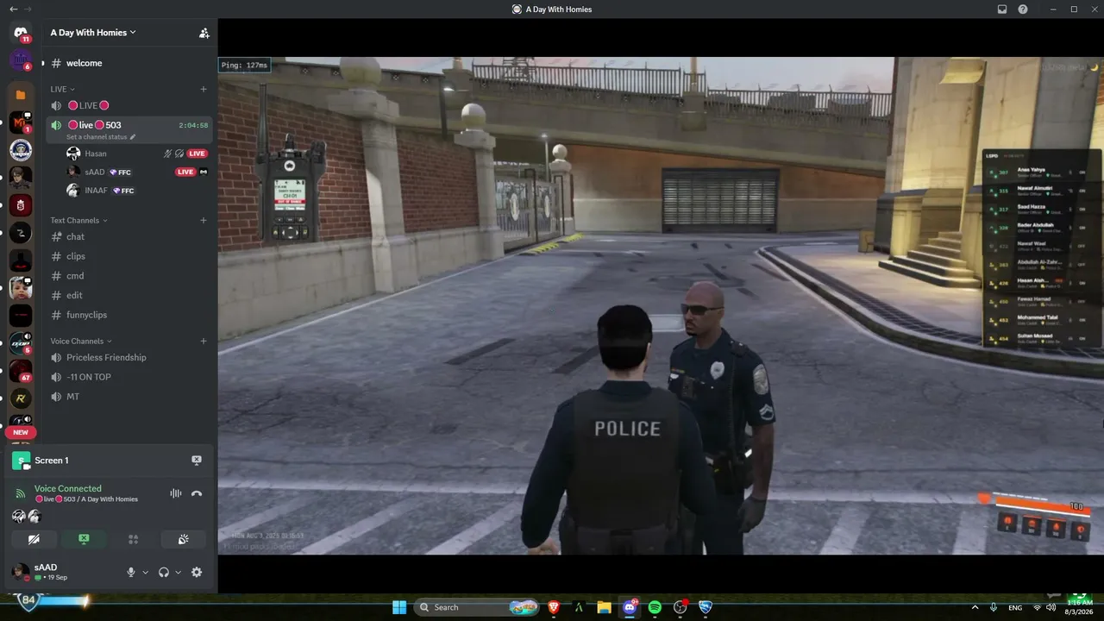Collapse the Voice Channels category

pyautogui.click(x=81, y=341)
